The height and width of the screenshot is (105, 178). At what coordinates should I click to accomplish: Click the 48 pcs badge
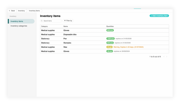[110, 51]
